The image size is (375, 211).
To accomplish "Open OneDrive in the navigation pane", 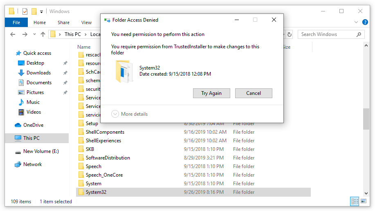I will (x=33, y=125).
